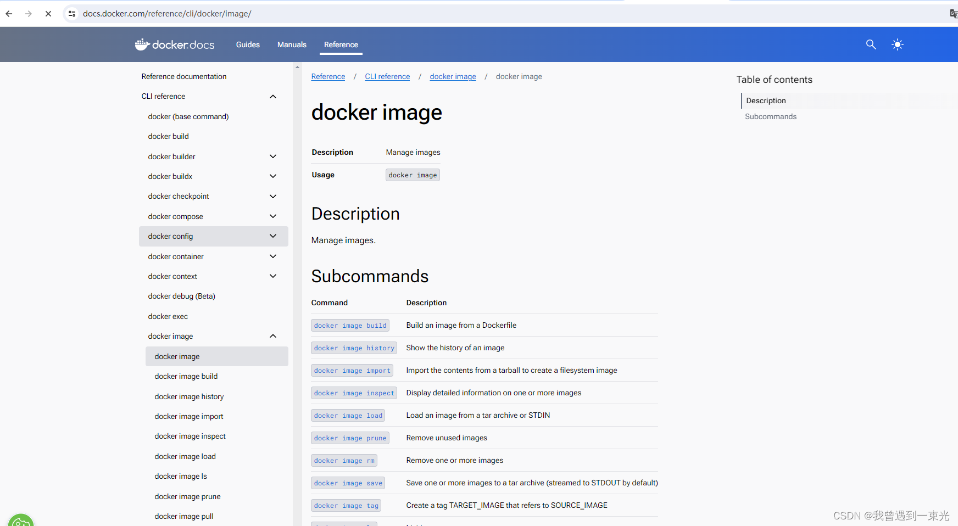Jump to Subcommands in table of contents

click(771, 116)
